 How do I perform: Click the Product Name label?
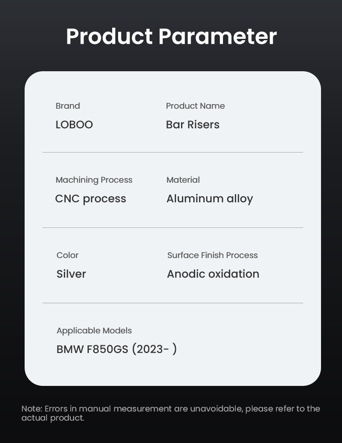click(195, 106)
